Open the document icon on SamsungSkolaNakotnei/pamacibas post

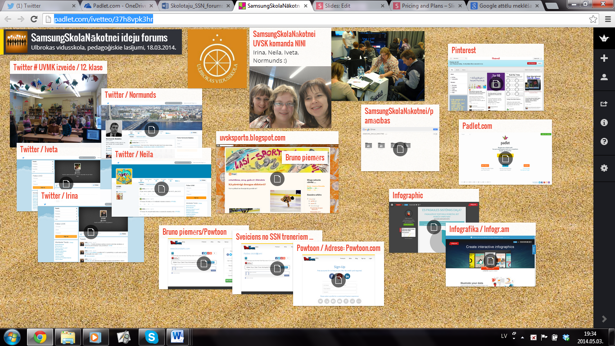pyautogui.click(x=400, y=149)
